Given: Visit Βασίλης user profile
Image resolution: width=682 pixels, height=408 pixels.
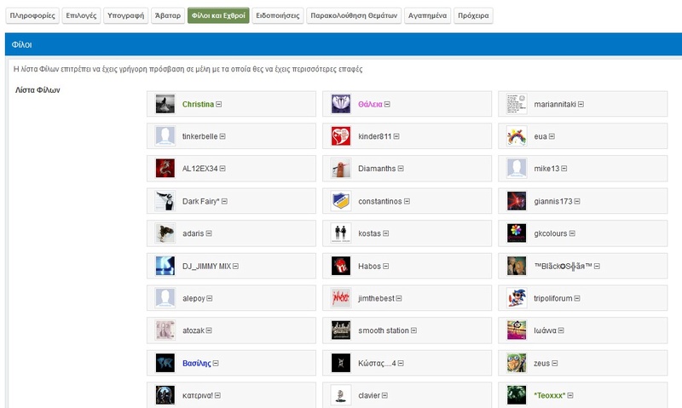Looking at the screenshot, I should 197,363.
